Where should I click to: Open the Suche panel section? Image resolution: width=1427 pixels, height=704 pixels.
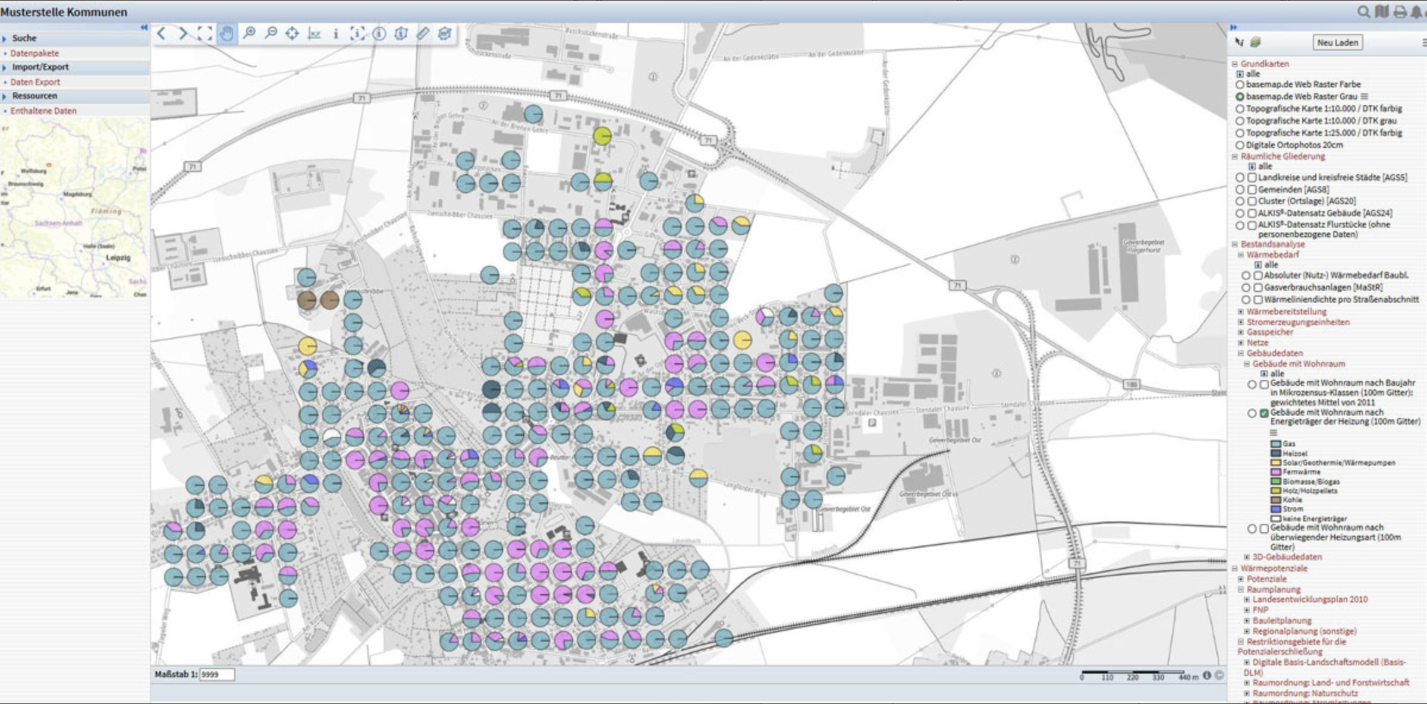click(x=24, y=38)
